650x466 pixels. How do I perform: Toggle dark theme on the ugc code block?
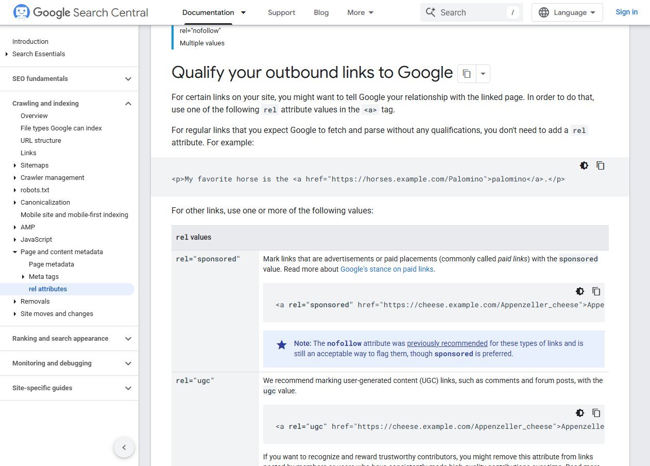[x=580, y=413]
